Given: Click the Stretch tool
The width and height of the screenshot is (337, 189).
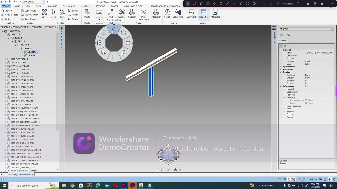Looking at the screenshot, I should coord(73,11).
